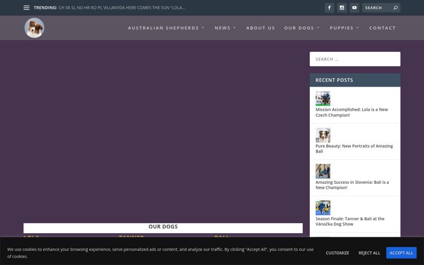Open the hamburger menu icon

click(26, 8)
